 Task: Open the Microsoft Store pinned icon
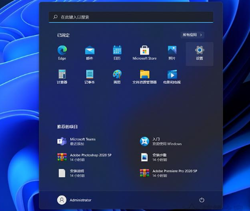pos(144,50)
